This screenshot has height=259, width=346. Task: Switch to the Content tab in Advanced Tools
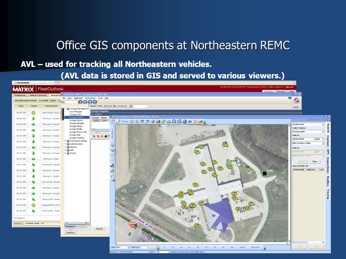(328, 141)
